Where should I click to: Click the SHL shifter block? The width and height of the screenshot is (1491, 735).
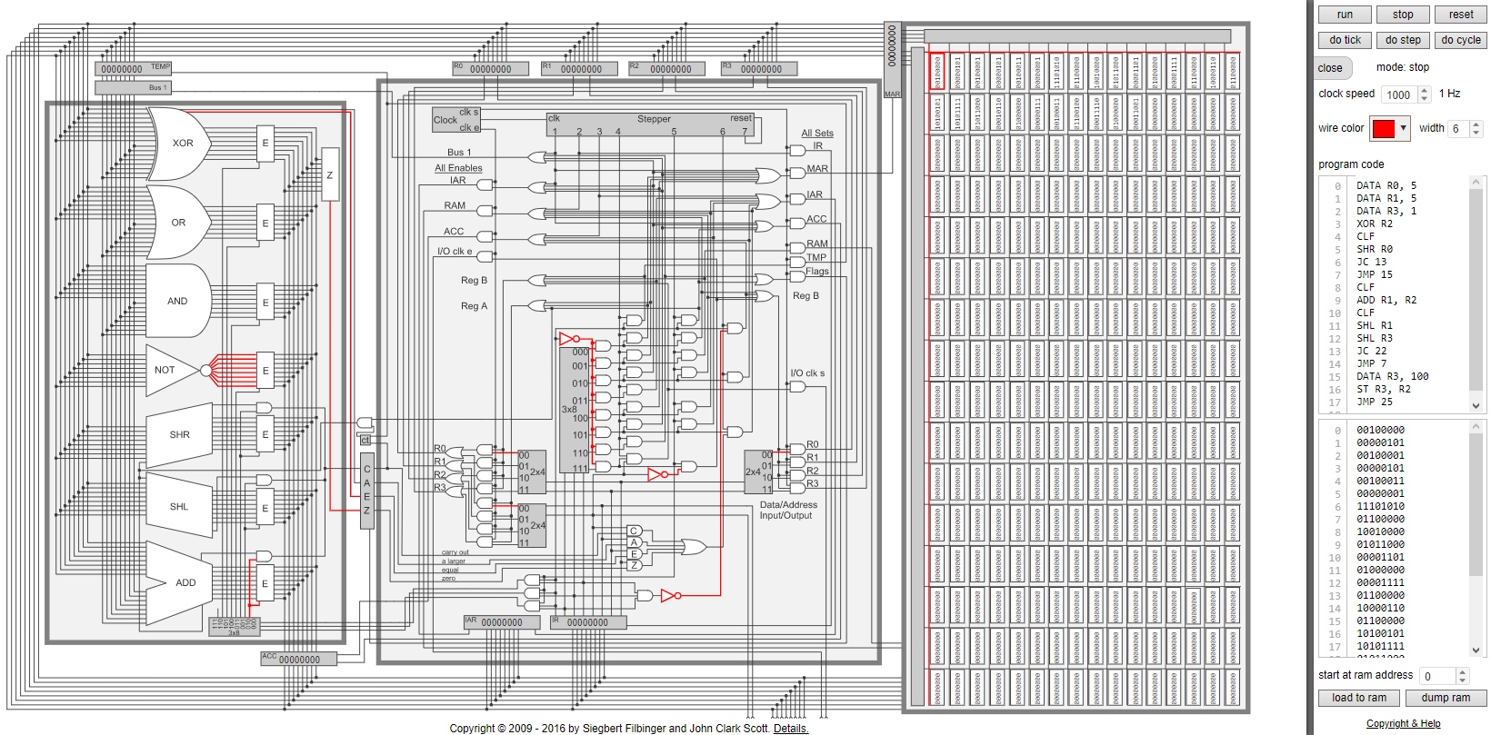[x=179, y=507]
